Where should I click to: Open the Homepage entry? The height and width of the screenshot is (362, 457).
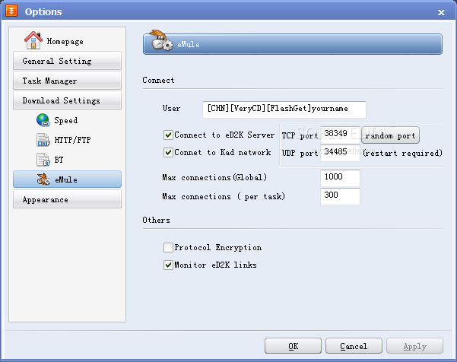point(65,41)
